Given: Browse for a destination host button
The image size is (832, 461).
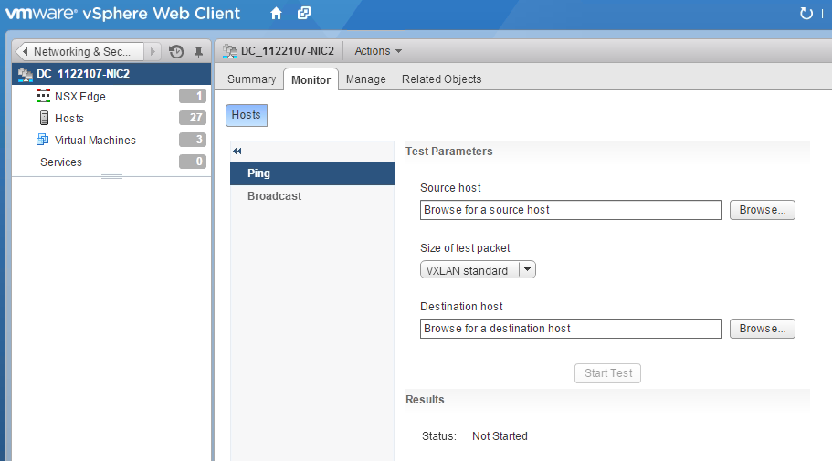Looking at the screenshot, I should 762,329.
